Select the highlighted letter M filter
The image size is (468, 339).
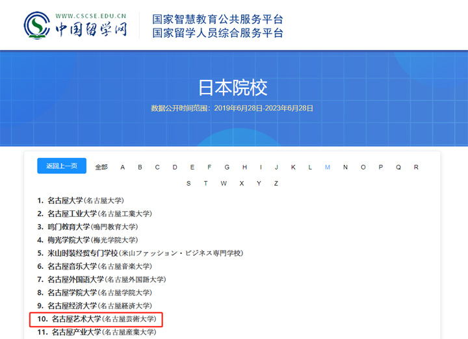328,168
